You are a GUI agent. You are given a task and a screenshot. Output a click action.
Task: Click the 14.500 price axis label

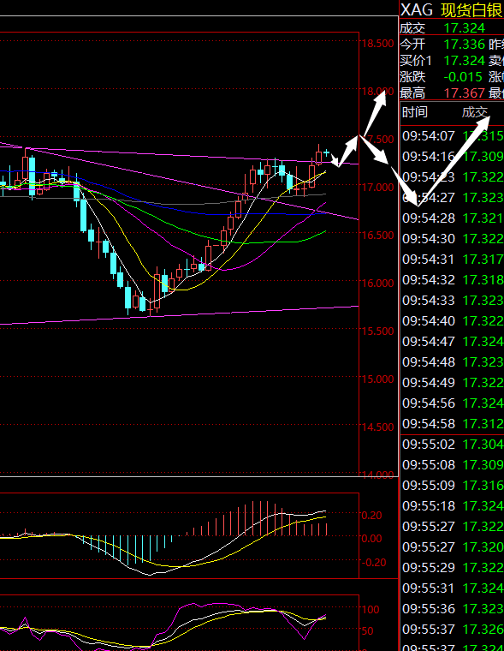(x=377, y=427)
